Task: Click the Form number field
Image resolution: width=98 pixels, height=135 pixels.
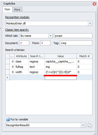Action: point(45,43)
